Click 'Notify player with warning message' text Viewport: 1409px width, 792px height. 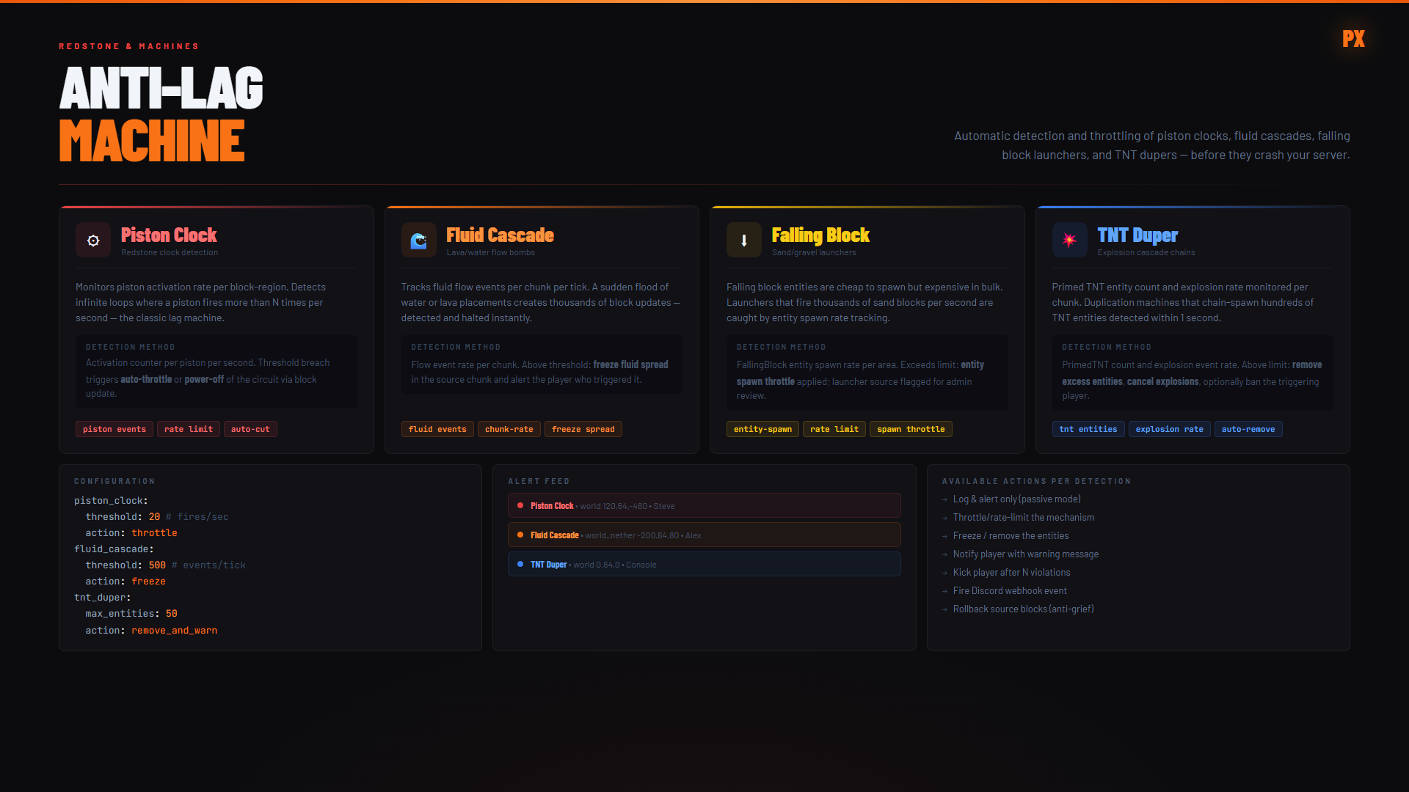point(1026,554)
